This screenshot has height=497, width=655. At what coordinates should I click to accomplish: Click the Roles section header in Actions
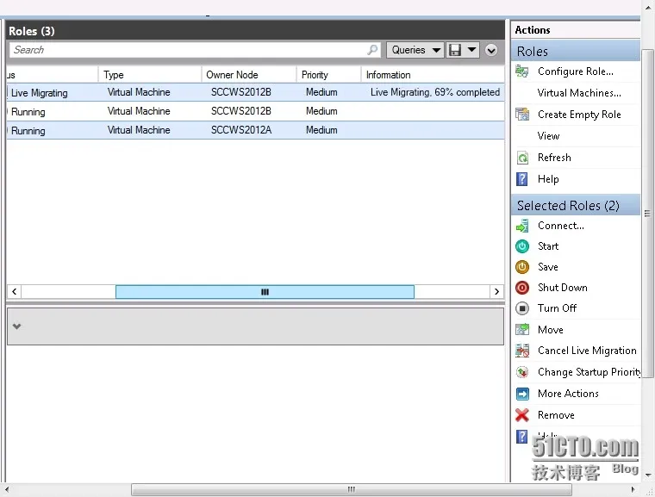pyautogui.click(x=575, y=51)
